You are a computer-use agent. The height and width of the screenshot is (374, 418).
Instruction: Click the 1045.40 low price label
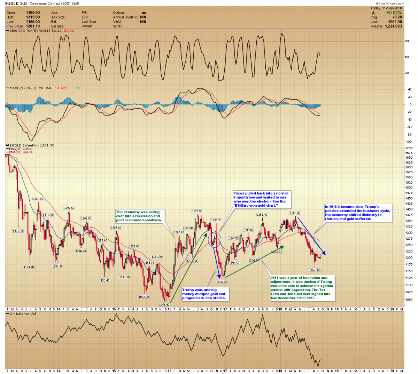click(x=164, y=304)
